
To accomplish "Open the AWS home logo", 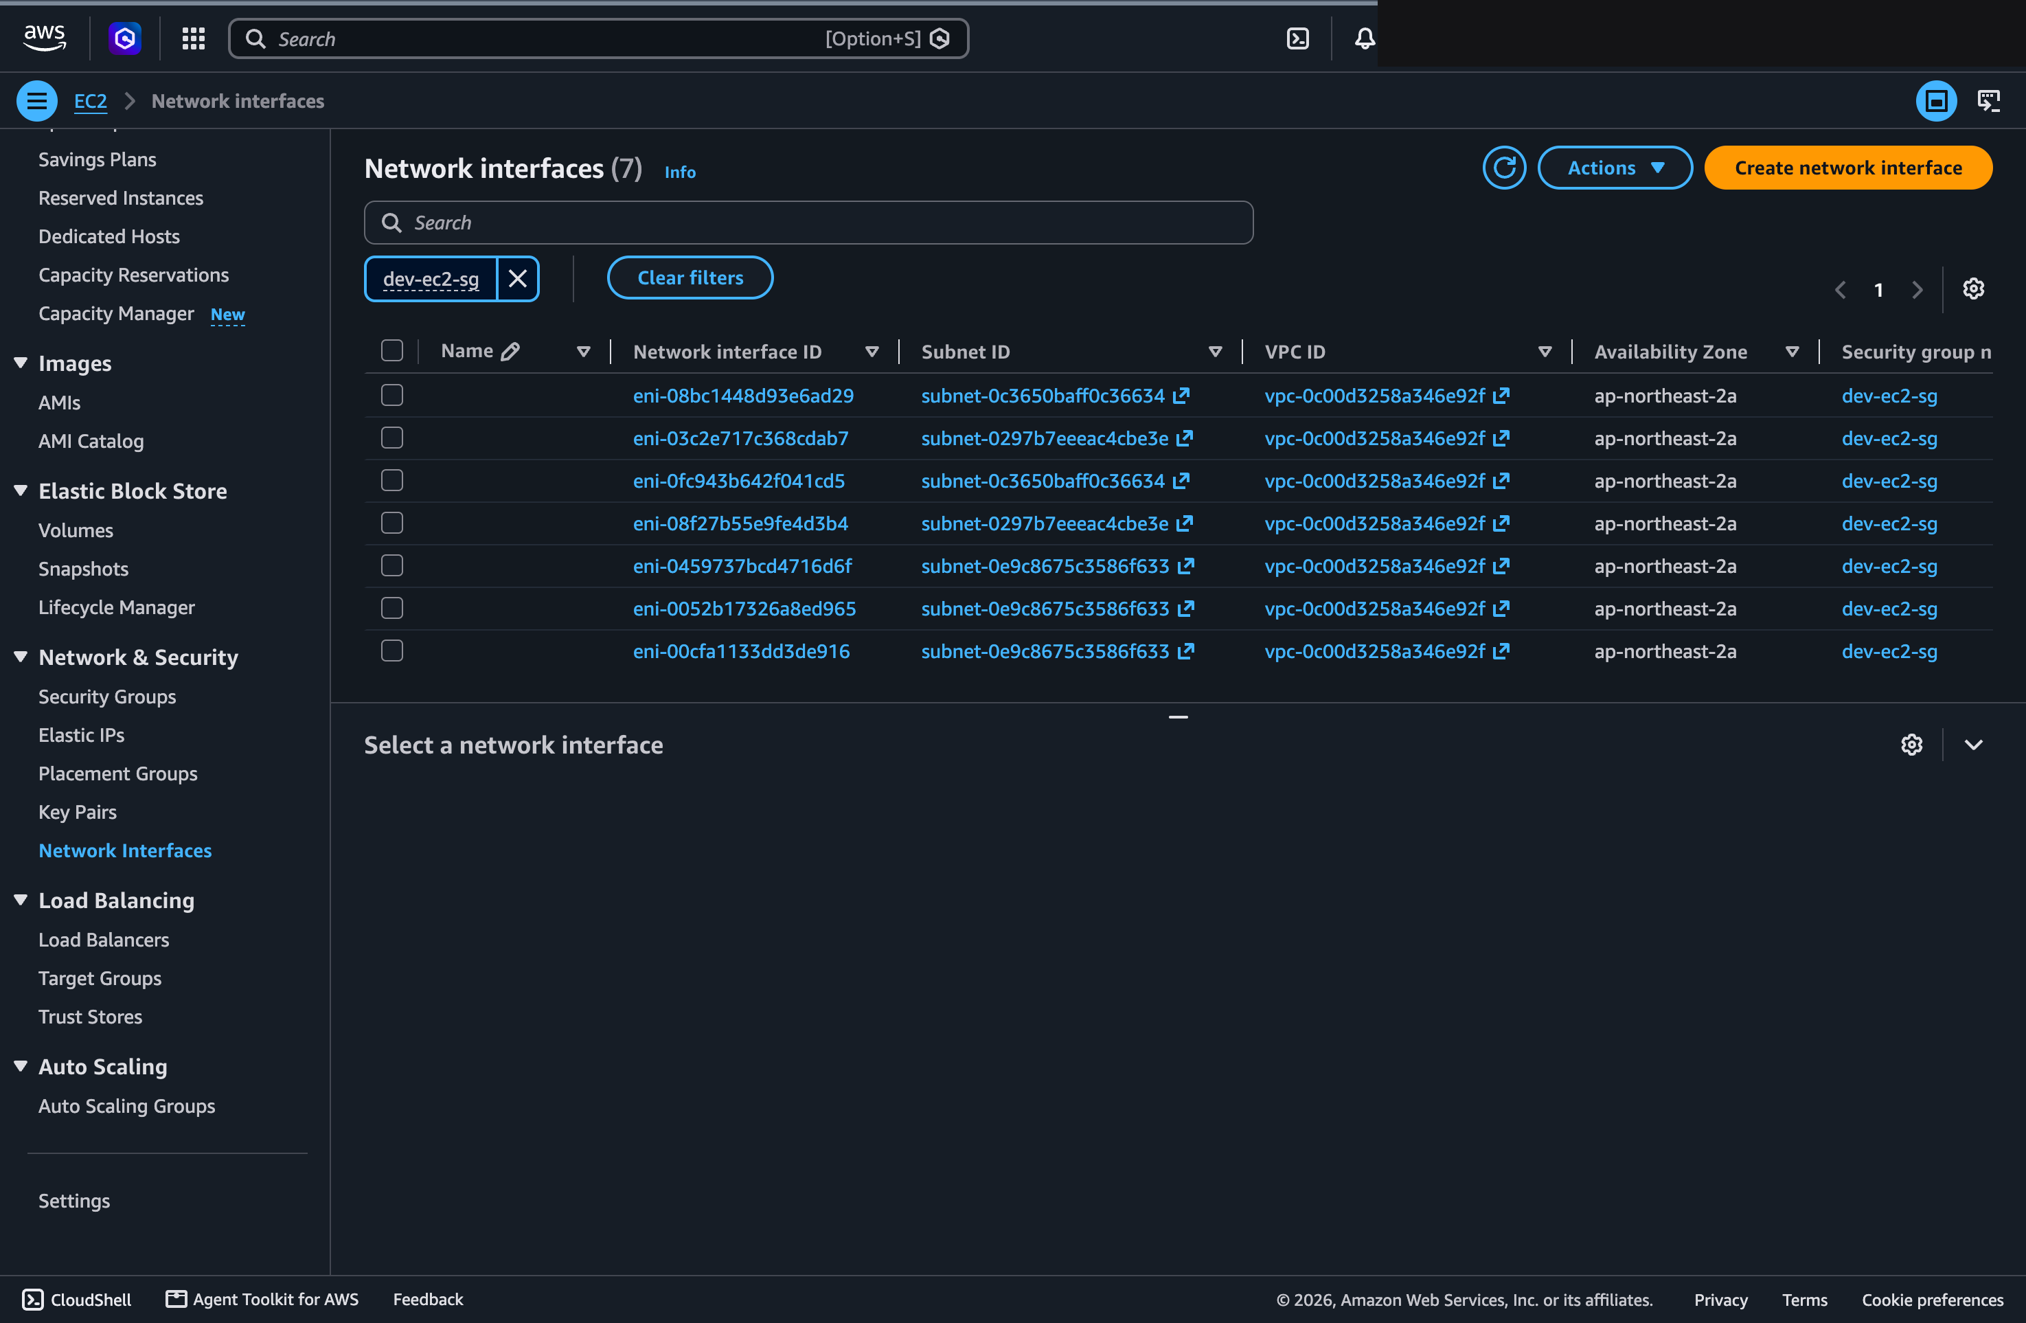I will click(x=44, y=38).
